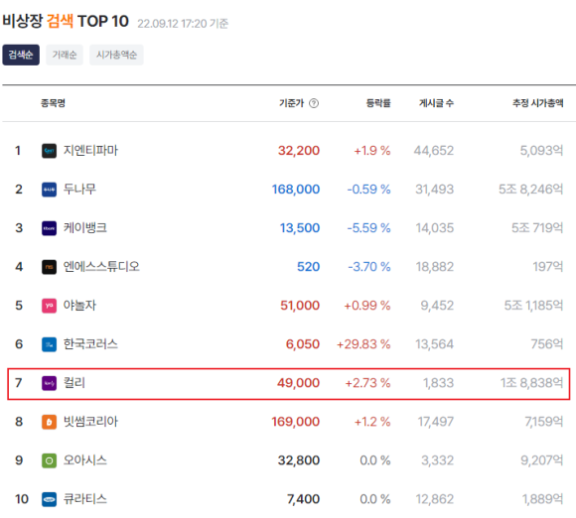This screenshot has width=576, height=518.
Task: Click the -5.59 % change rate
Action: 368,228
